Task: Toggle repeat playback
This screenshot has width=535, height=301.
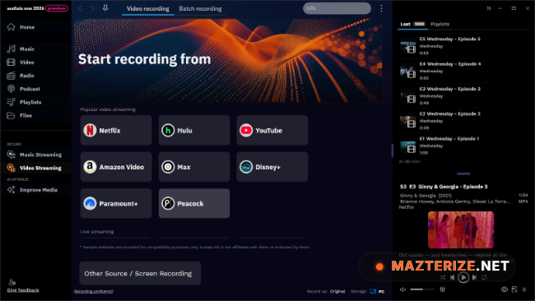Action: [x=484, y=277]
